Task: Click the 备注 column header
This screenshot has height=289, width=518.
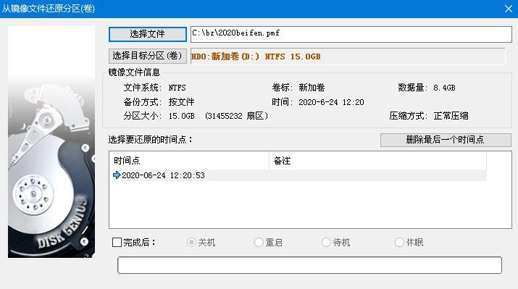Action: pos(377,161)
